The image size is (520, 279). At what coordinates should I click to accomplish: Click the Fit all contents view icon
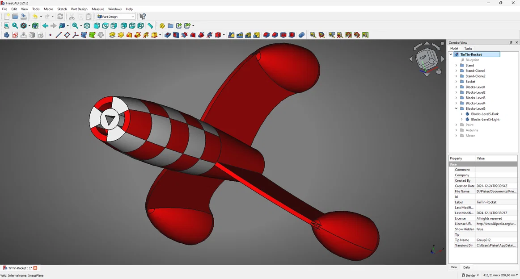click(x=7, y=25)
